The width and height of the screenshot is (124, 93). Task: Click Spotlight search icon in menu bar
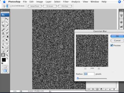point(119,2)
